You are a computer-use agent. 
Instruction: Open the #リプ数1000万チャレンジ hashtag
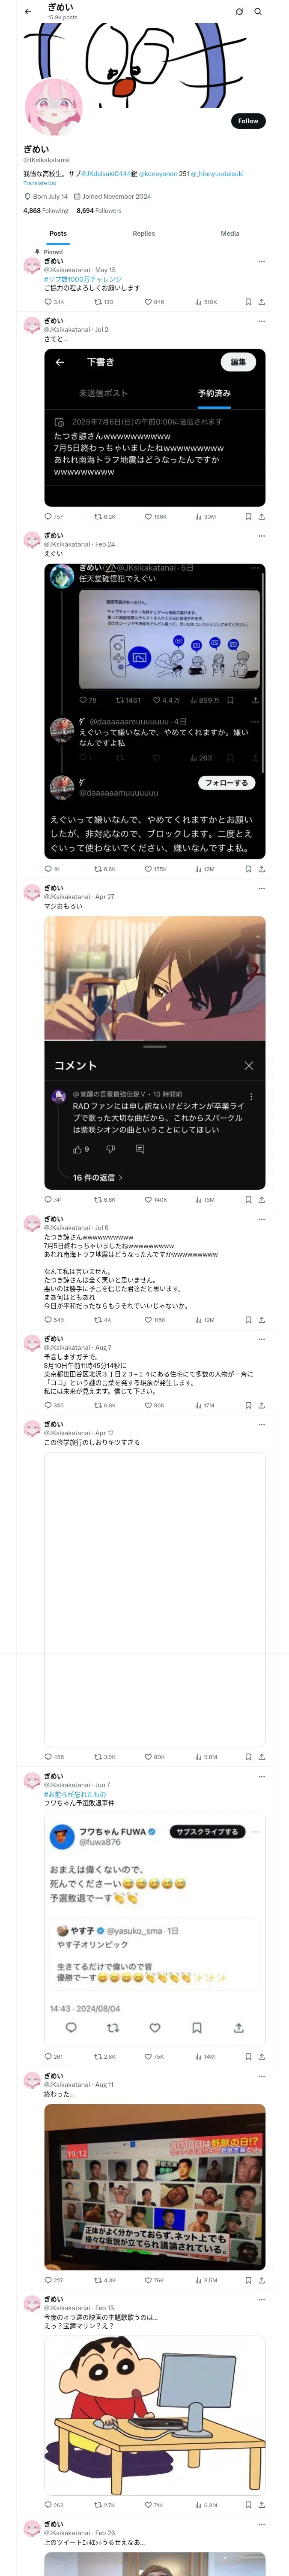(x=83, y=279)
